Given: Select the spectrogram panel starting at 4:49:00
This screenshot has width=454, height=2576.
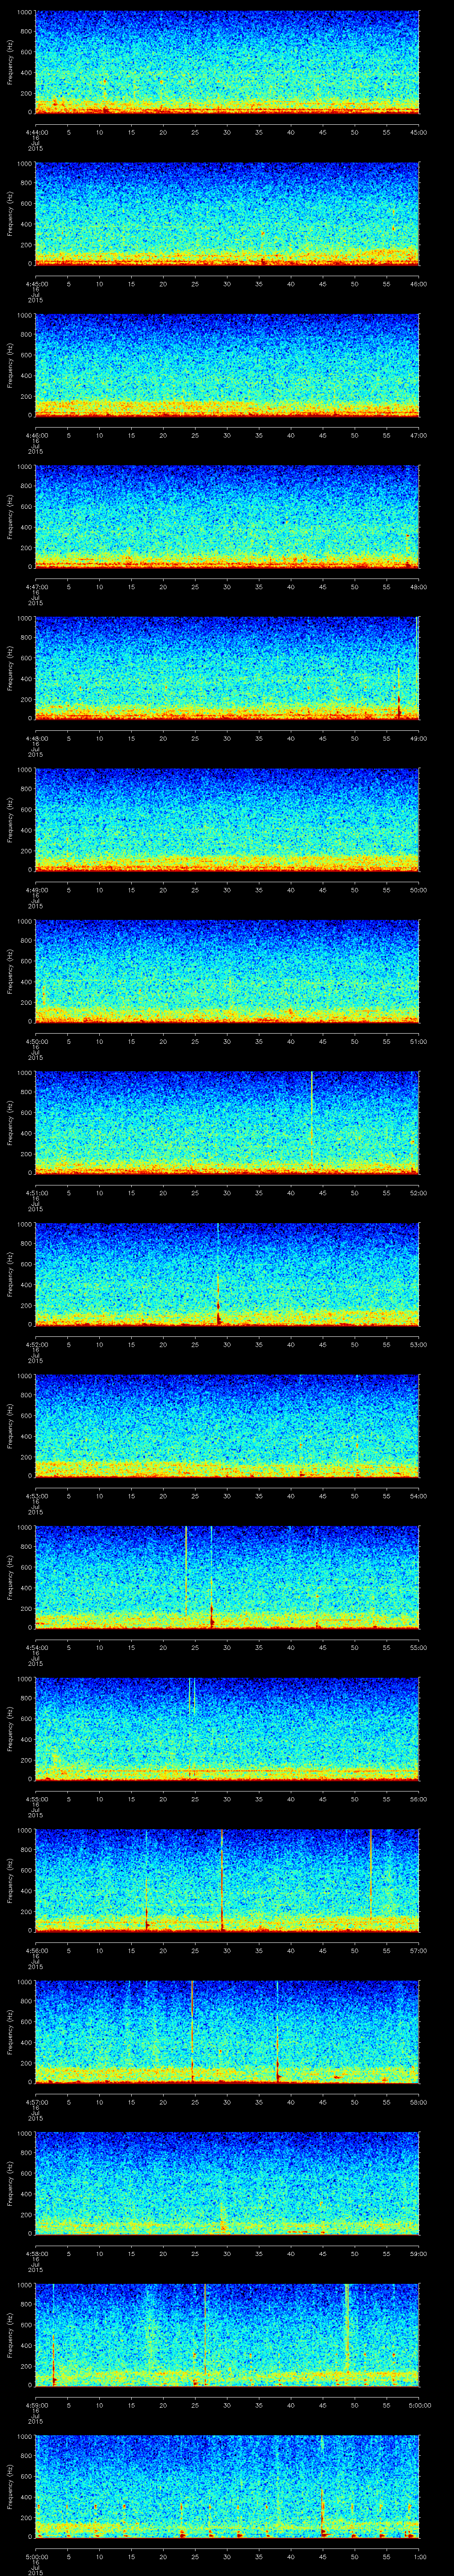Looking at the screenshot, I should click(227, 819).
